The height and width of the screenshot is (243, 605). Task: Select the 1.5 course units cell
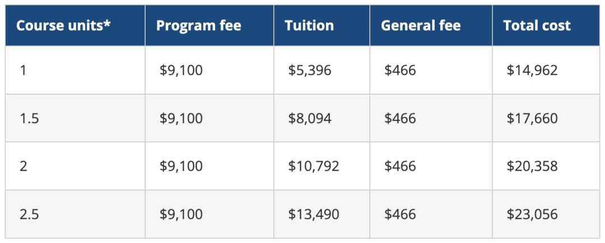click(x=75, y=118)
